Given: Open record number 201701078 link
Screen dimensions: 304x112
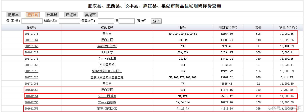Looking at the screenshot, I should (x=31, y=34).
